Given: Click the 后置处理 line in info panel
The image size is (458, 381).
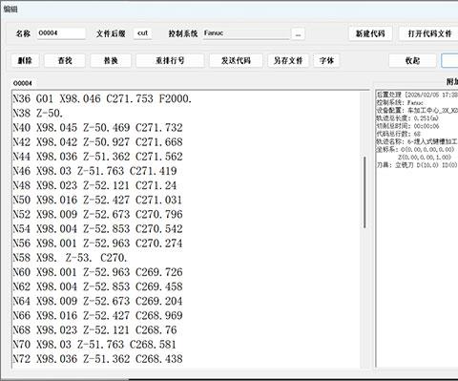Looking at the screenshot, I should 417,95.
